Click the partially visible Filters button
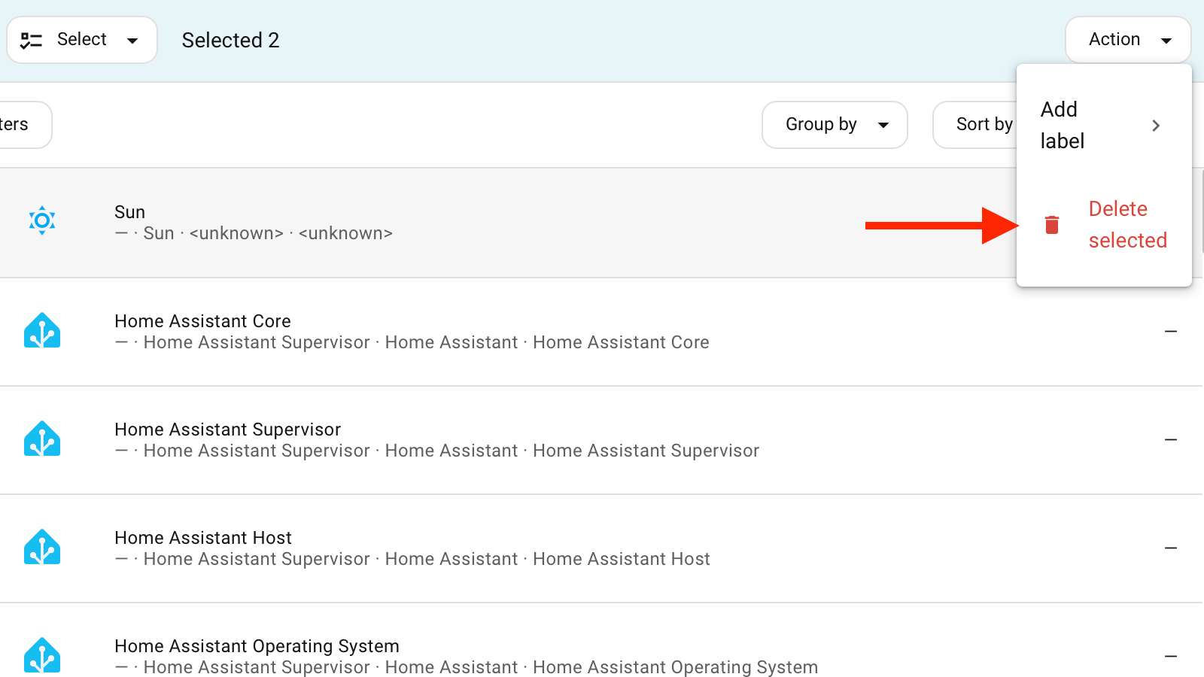Image resolution: width=1204 pixels, height=677 pixels. pos(26,125)
